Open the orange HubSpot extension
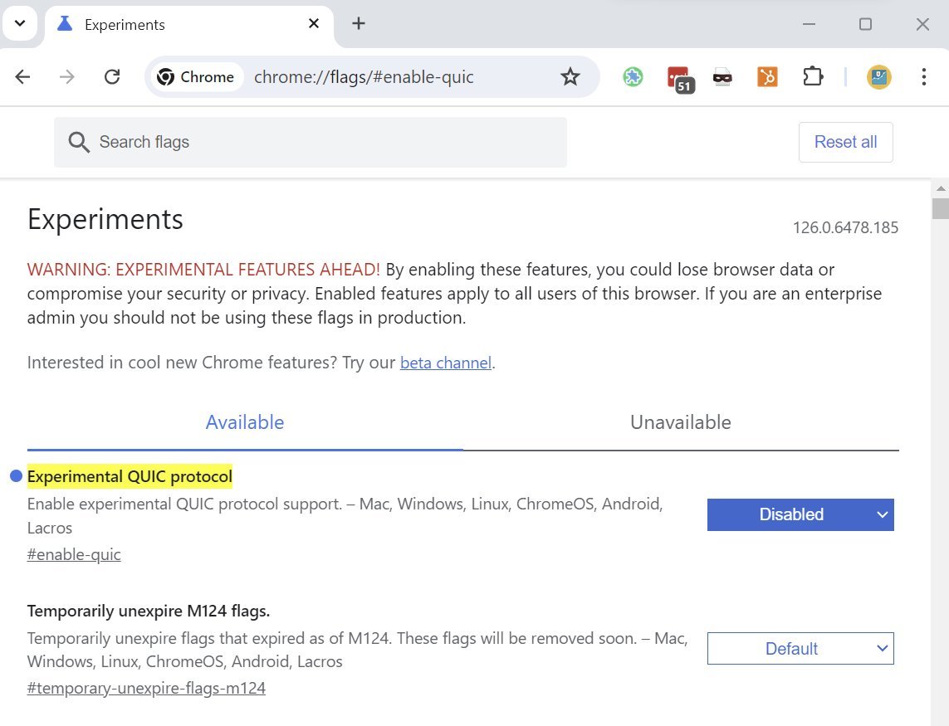 point(767,77)
